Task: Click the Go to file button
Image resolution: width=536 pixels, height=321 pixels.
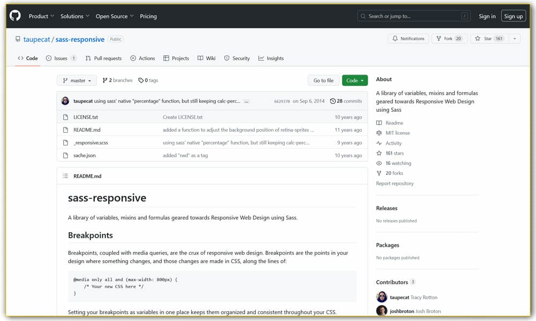Action: 323,80
